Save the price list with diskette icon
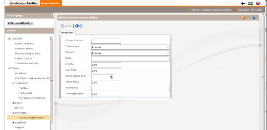This screenshot has width=267, height=130. [66, 26]
